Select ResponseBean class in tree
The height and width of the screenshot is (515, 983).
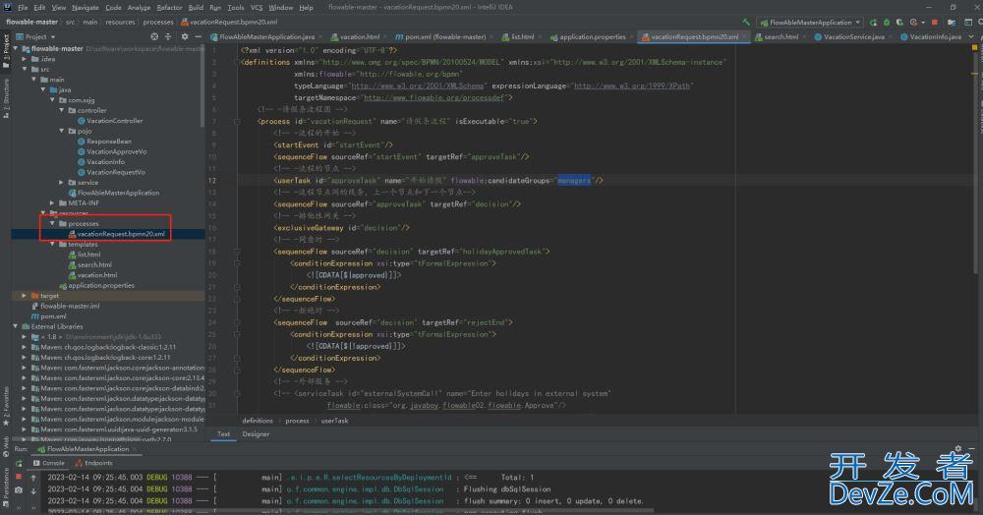108,142
